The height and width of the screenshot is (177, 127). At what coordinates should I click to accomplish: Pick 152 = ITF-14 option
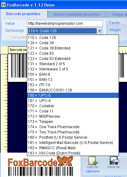tap(73, 85)
